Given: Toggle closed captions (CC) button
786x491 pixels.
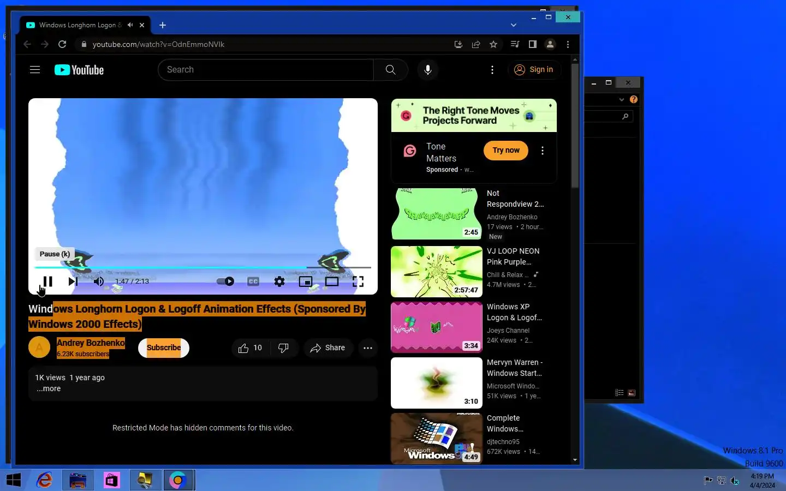Looking at the screenshot, I should coord(253,282).
